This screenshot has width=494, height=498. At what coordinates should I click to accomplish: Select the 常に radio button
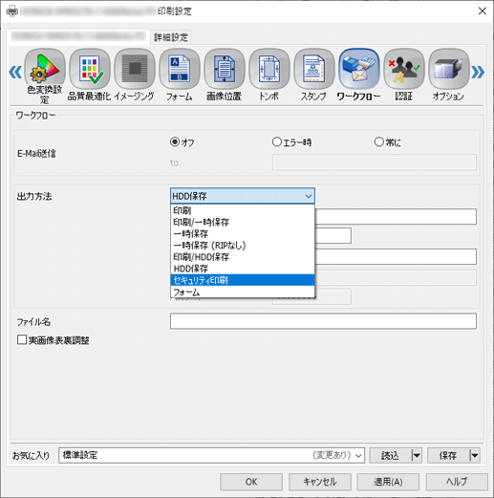coord(378,141)
